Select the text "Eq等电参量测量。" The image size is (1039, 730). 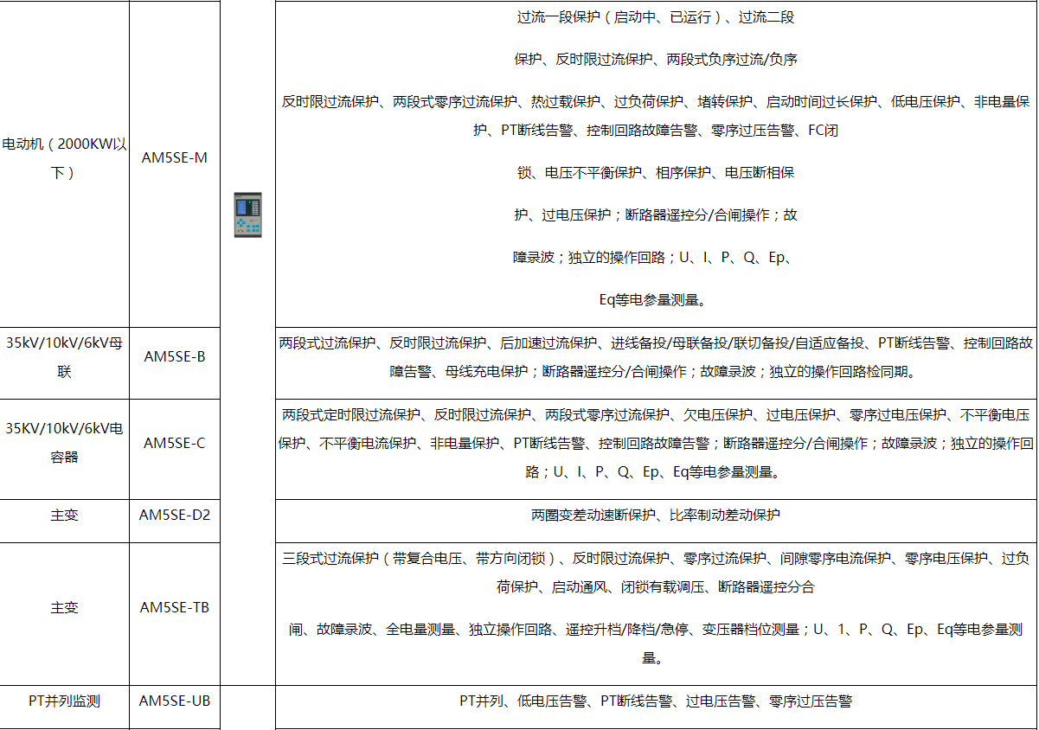point(655,299)
